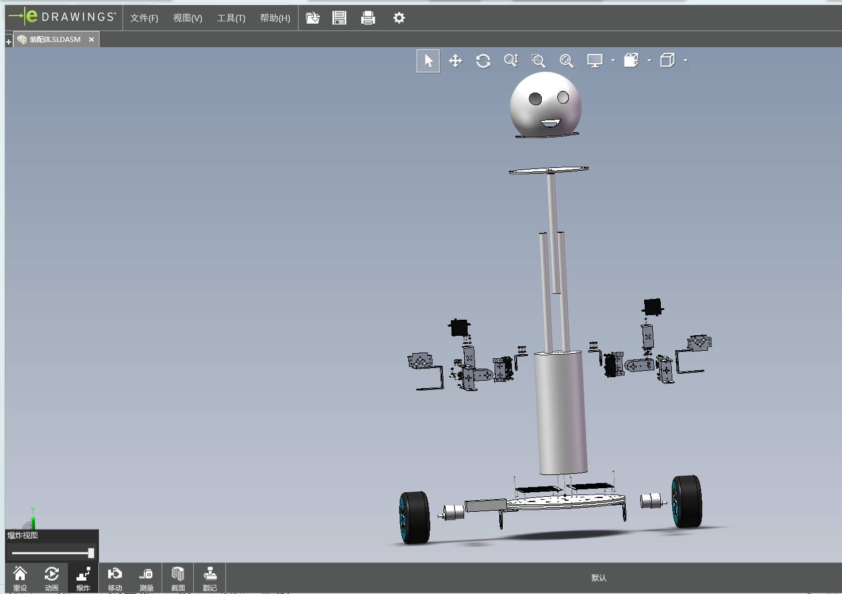Click the eDrawings logo
The height and width of the screenshot is (594, 842).
[x=62, y=17]
